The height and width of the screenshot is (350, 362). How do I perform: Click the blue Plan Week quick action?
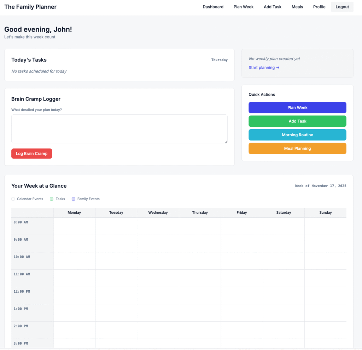pos(297,108)
